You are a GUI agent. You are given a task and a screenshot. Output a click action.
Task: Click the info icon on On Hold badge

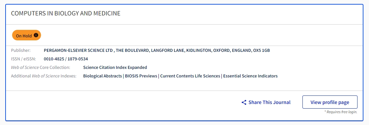pos(36,35)
